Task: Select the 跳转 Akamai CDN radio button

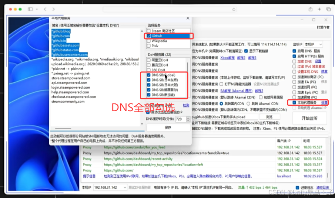Action: tap(248, 103)
